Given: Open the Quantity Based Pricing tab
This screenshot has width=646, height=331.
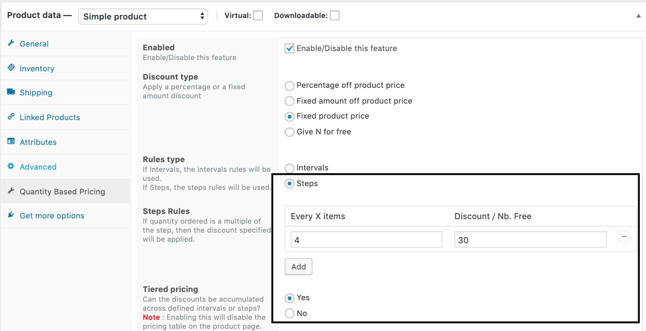Looking at the screenshot, I should click(x=66, y=191).
